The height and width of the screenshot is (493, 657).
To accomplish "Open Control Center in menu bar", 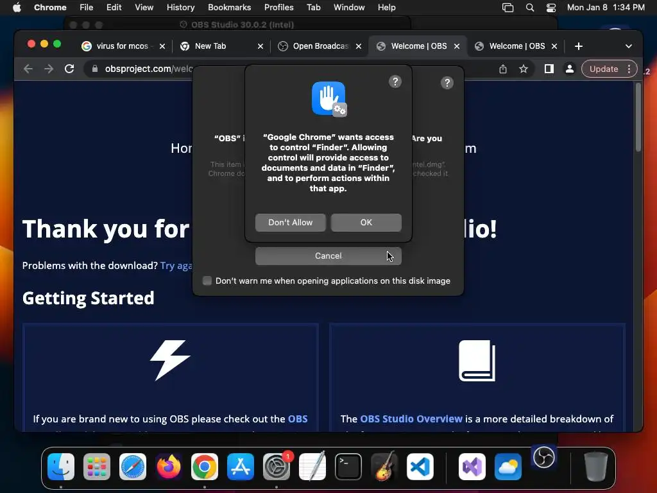I will pos(551,8).
